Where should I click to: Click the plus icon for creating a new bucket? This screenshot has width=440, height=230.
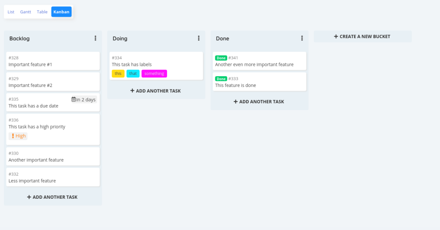[336, 36]
